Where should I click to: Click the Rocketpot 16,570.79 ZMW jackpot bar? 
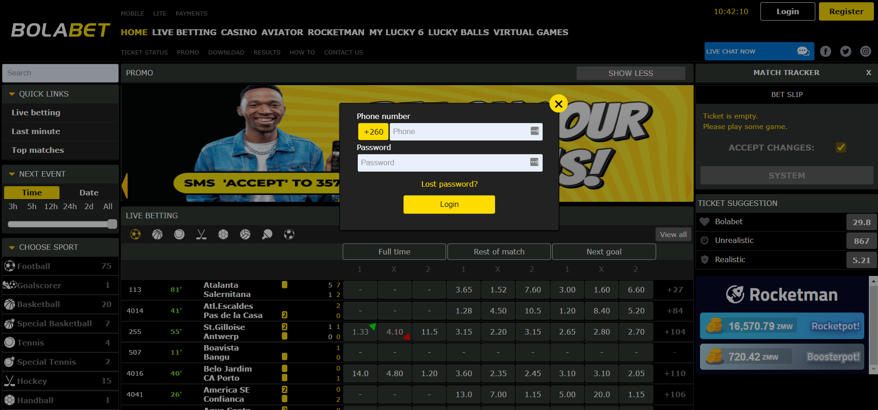(782, 326)
